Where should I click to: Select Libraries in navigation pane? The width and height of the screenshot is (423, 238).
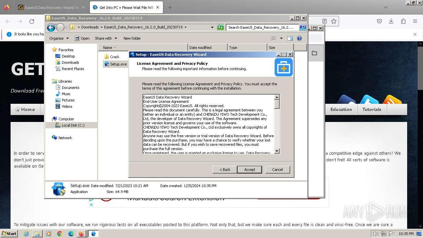62,81
